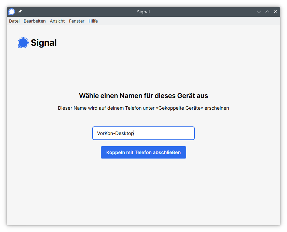Open the Fenster menu
This screenshot has width=287, height=232.
(77, 21)
